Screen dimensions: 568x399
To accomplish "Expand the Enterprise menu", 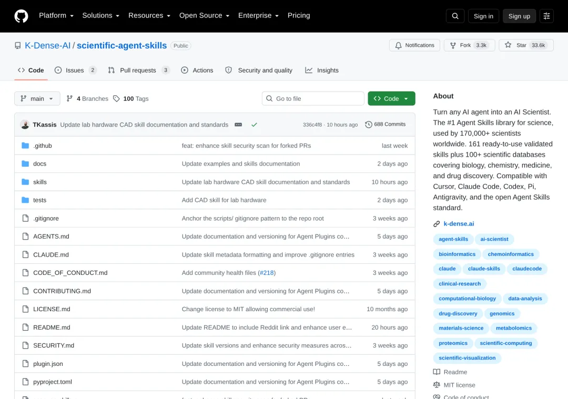I will [x=258, y=16].
